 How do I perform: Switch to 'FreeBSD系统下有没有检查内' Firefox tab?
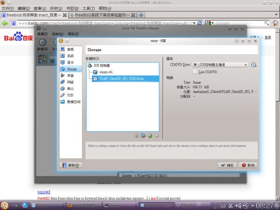tap(103, 15)
